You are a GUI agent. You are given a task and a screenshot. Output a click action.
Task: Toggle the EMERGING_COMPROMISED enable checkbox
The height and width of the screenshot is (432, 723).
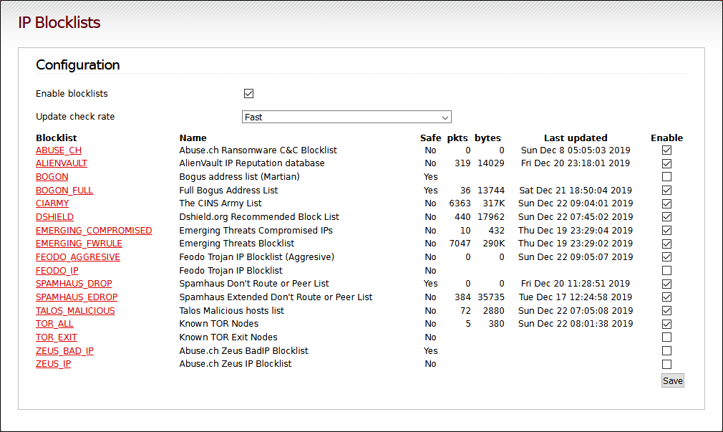pyautogui.click(x=666, y=230)
